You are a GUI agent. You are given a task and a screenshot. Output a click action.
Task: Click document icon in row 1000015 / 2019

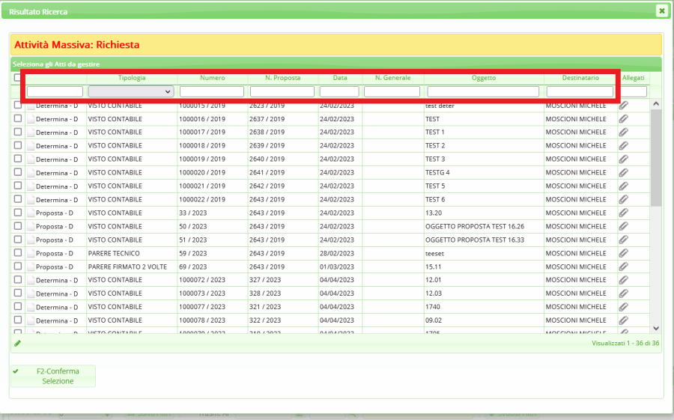(x=31, y=106)
